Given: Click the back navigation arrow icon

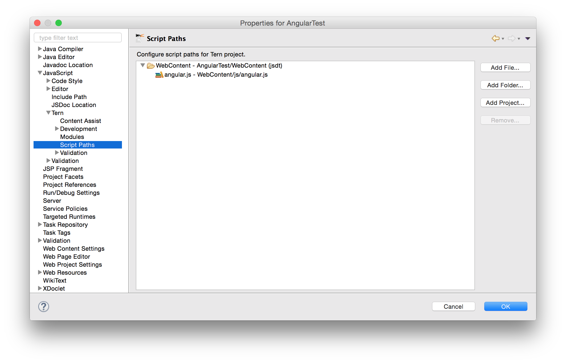Looking at the screenshot, I should [x=495, y=38].
